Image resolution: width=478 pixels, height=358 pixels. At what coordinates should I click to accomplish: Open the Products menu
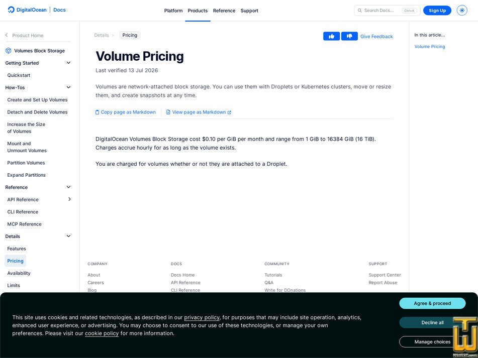tap(198, 11)
